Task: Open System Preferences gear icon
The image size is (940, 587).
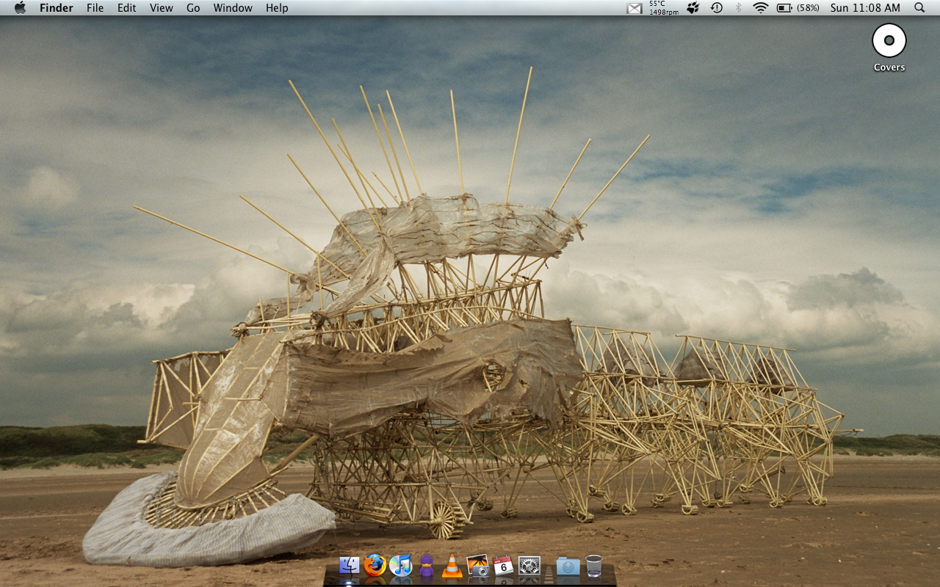Action: (x=529, y=566)
